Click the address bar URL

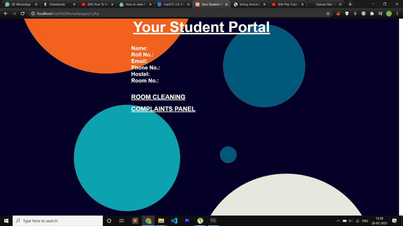tap(68, 13)
